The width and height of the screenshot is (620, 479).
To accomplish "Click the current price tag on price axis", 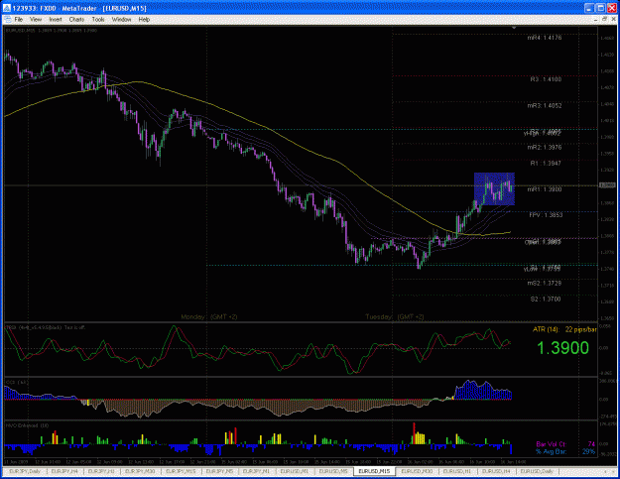I will click(607, 185).
